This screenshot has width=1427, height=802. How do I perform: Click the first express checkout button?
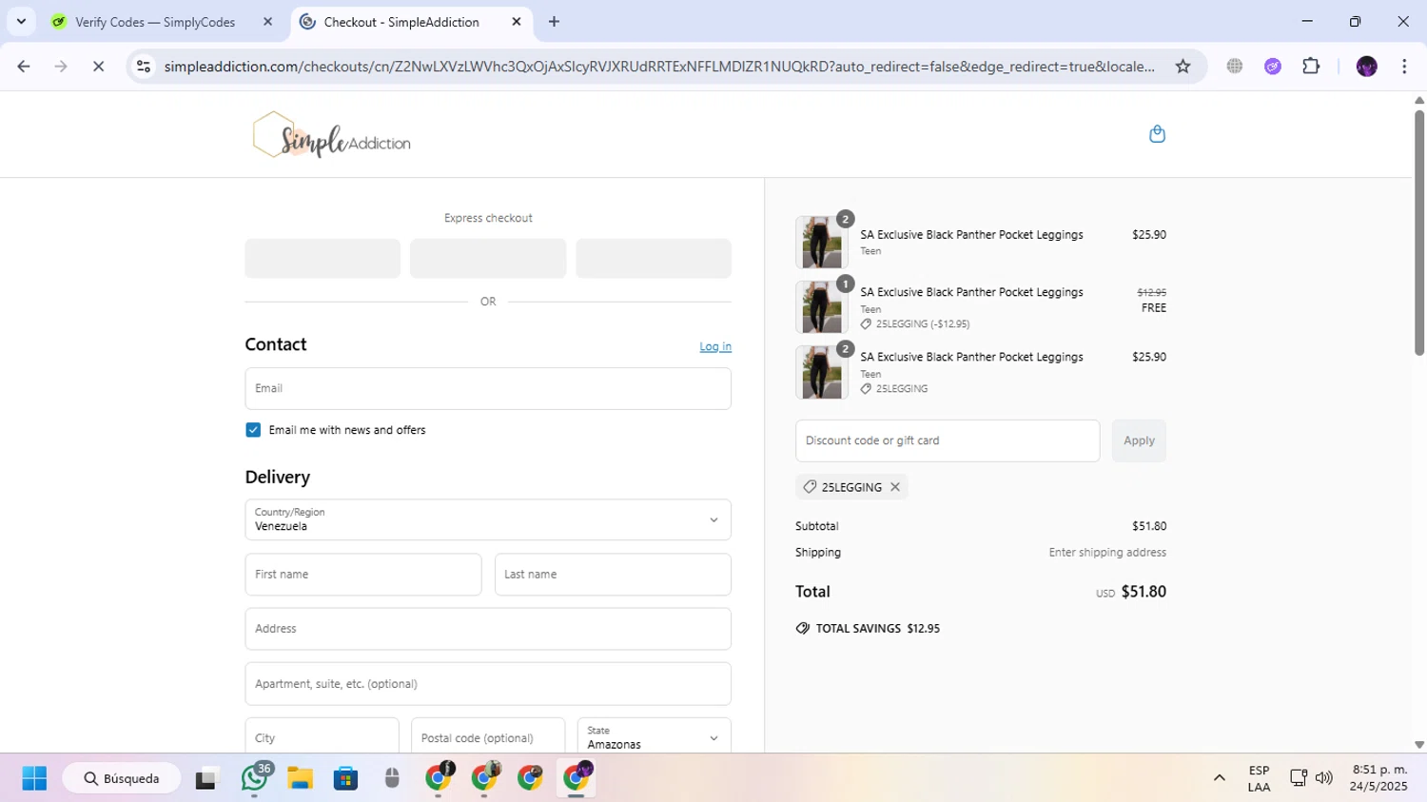tap(323, 259)
